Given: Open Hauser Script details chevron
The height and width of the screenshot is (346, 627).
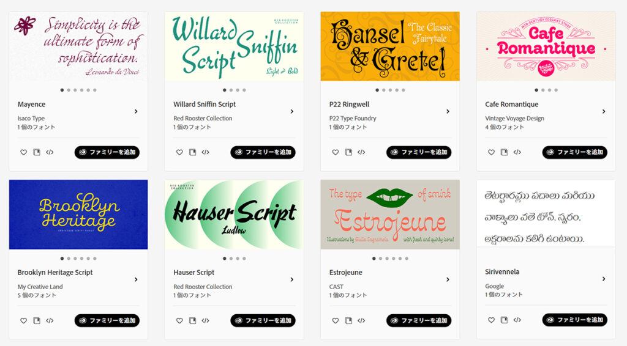Looking at the screenshot, I should point(292,279).
